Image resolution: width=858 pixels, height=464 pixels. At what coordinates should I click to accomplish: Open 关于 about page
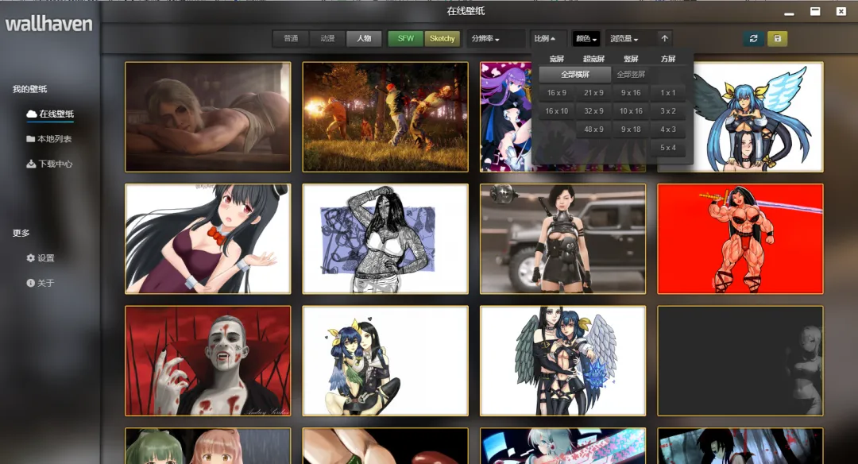click(x=41, y=283)
